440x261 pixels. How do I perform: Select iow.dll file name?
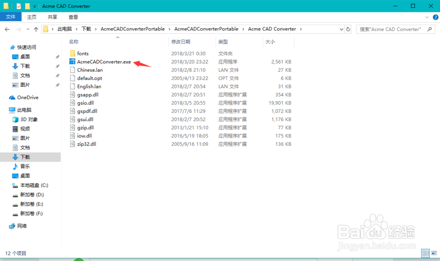coord(84,136)
